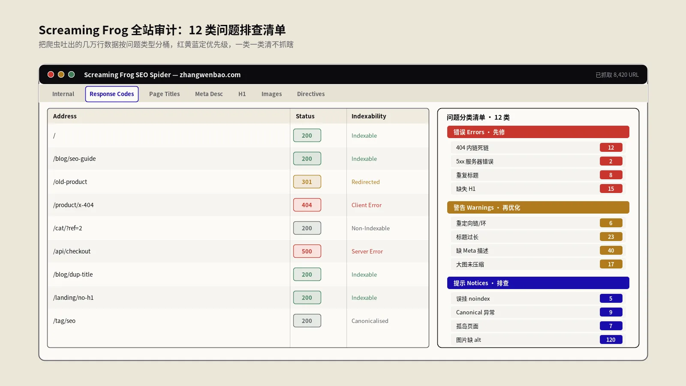This screenshot has height=386, width=686.
Task: Click the 已抓取 8,420 URL crawl counter
Action: click(617, 75)
